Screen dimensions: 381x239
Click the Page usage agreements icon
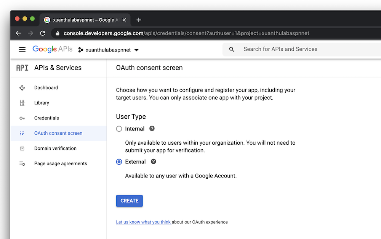[22, 164]
